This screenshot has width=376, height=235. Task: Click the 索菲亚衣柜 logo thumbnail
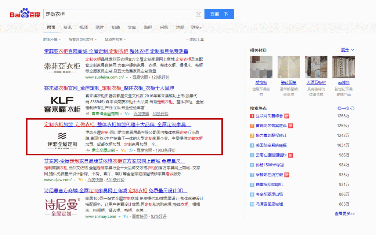(62, 68)
